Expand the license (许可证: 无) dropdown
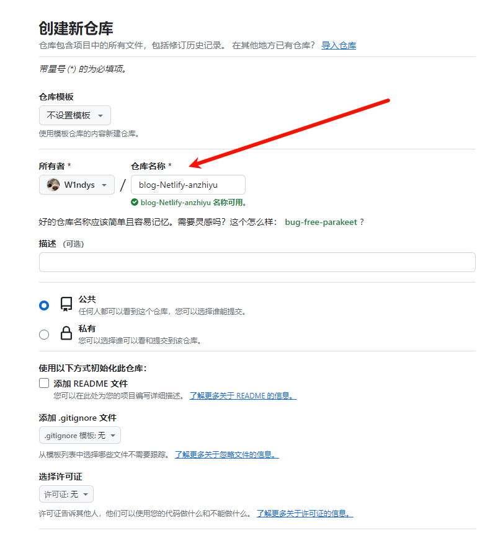Image resolution: width=503 pixels, height=541 pixels. (x=66, y=495)
